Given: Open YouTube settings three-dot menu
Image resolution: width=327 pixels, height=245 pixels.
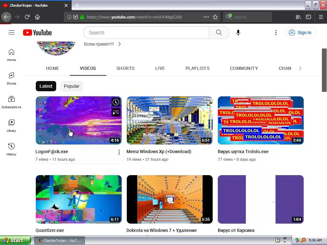Looking at the screenshot, I should pyautogui.click(x=276, y=33).
